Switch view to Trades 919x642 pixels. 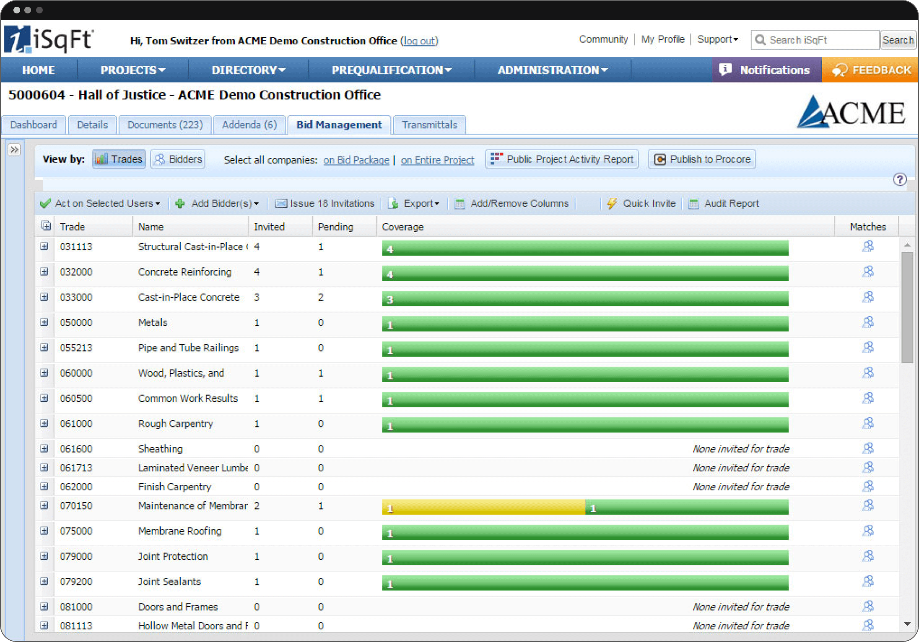pyautogui.click(x=119, y=159)
